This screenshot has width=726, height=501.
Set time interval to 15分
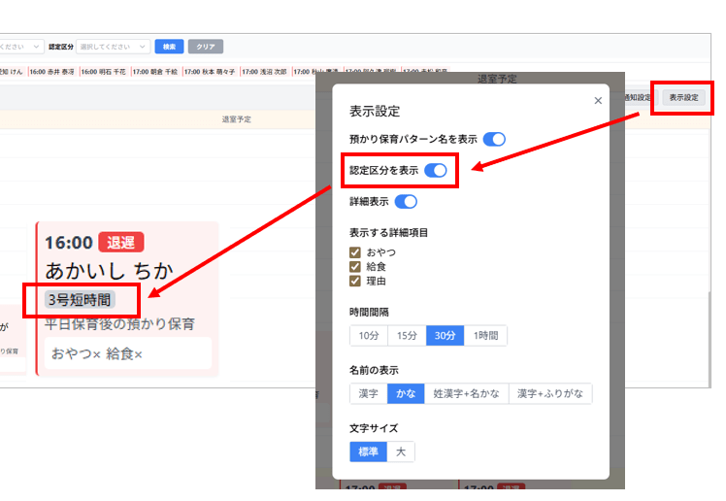click(x=407, y=336)
